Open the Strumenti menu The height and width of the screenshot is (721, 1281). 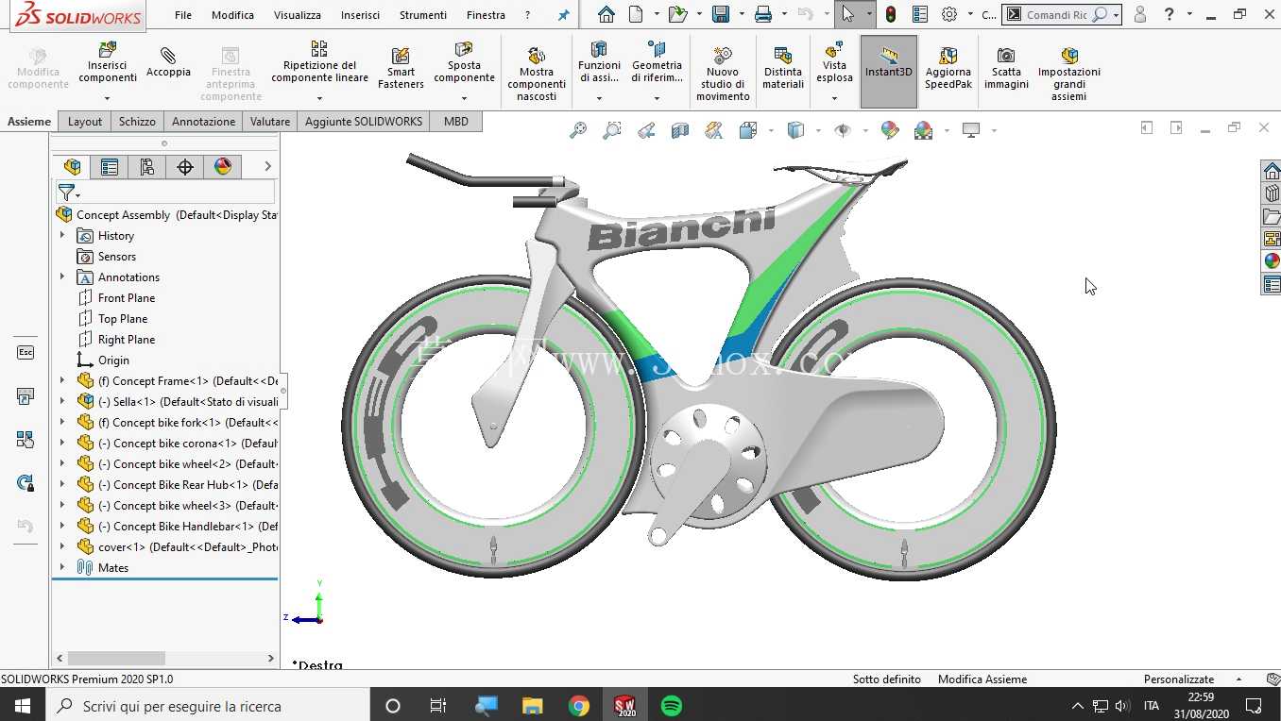pos(423,15)
